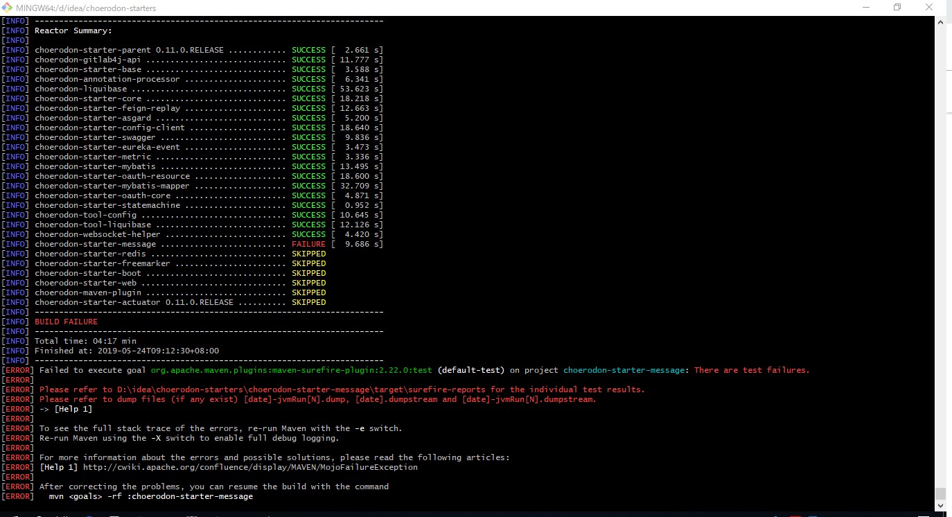
Task: Click the 'choerodon-starter-statemachine' row
Action: [x=192, y=205]
